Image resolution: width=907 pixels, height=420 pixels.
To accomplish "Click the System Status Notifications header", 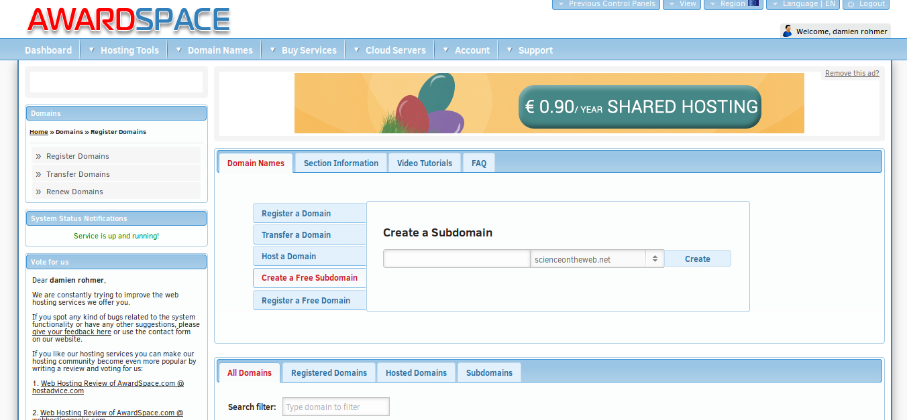I will pos(116,218).
